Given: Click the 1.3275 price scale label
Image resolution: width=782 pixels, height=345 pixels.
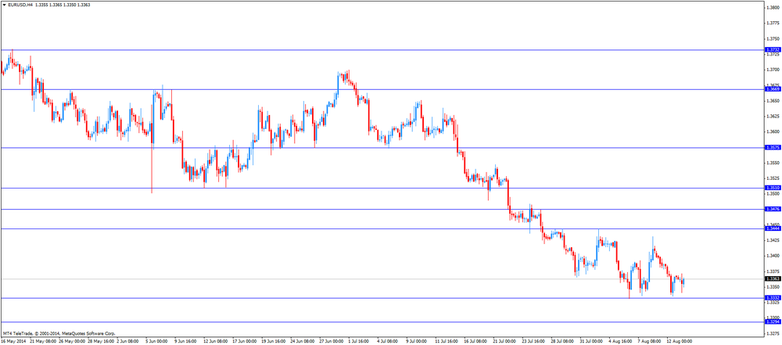Looking at the screenshot, I should (773, 333).
